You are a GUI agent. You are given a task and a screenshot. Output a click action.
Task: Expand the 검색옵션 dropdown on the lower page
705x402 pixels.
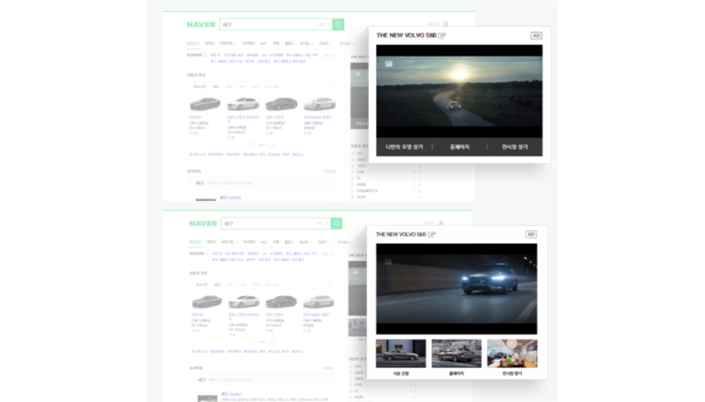tap(345, 242)
